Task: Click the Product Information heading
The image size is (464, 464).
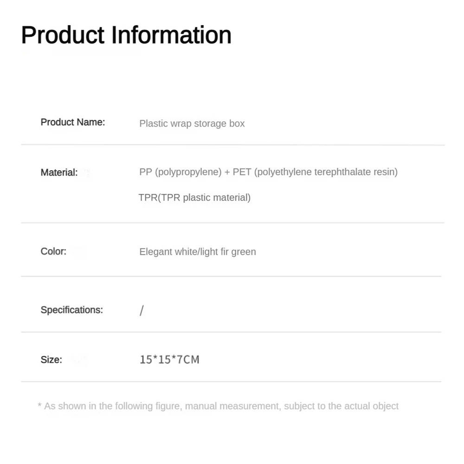Action: pyautogui.click(x=126, y=35)
